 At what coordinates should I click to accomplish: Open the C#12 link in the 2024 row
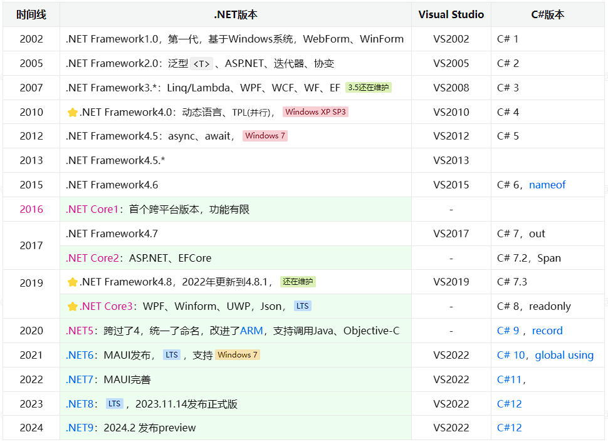click(509, 428)
